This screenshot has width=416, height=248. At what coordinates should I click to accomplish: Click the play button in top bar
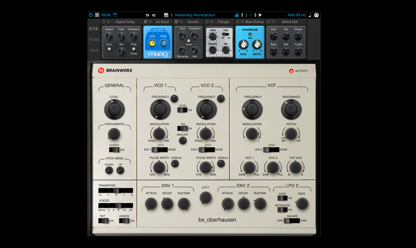pyautogui.click(x=260, y=15)
